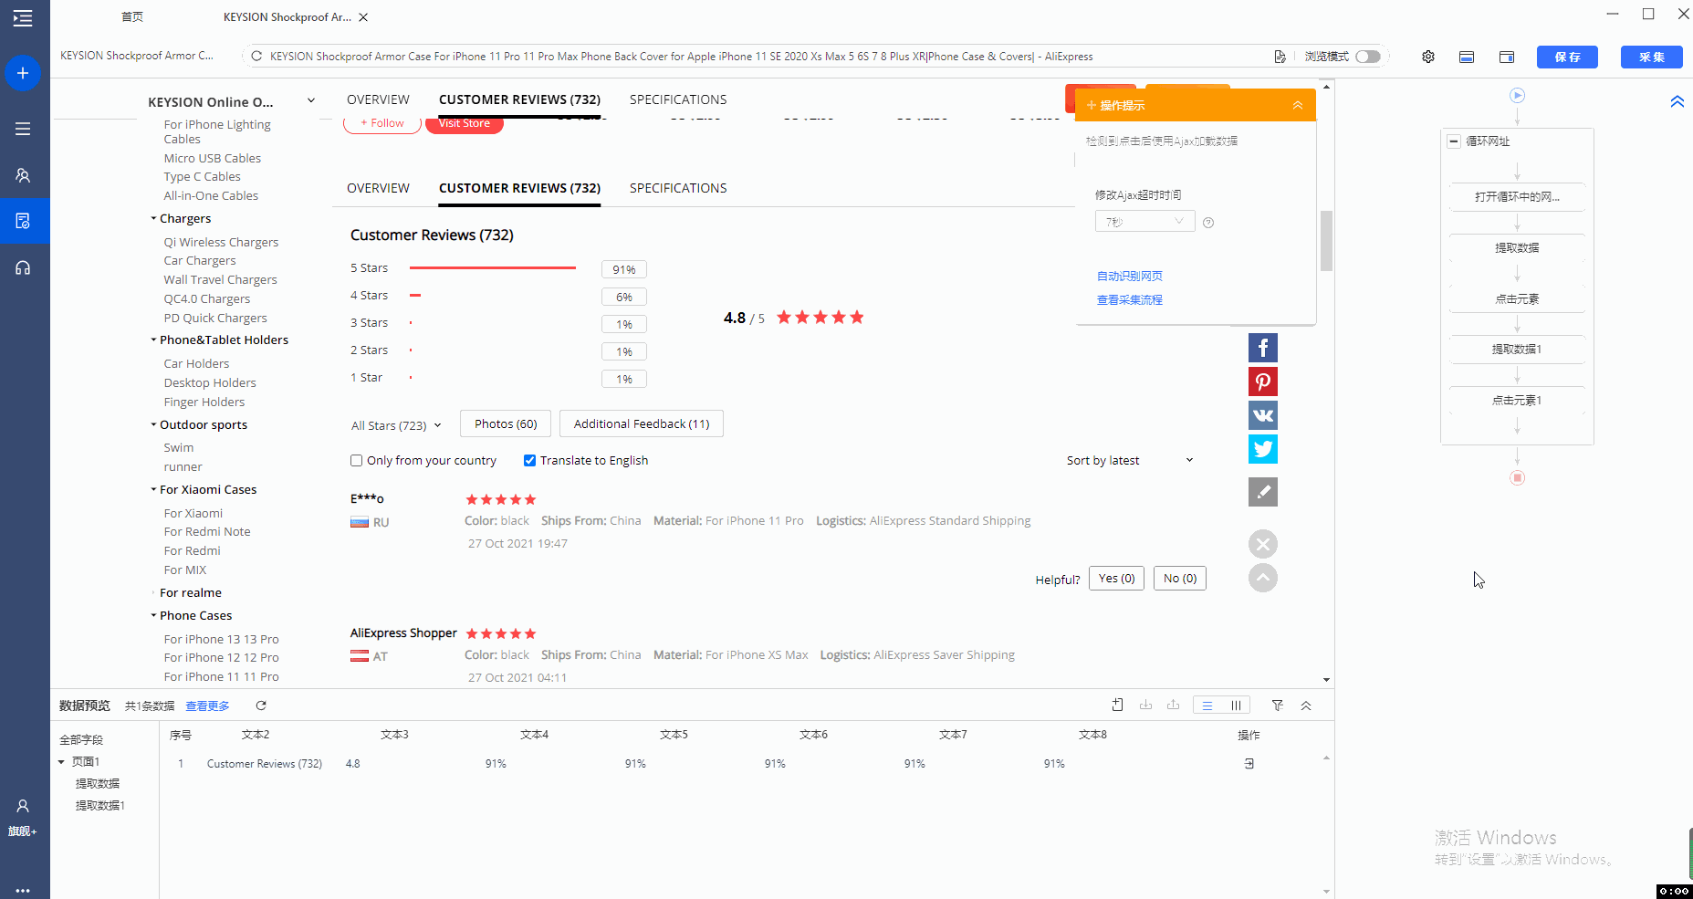Image resolution: width=1693 pixels, height=899 pixels.
Task: Expand the KEYSION Online store dropdown arrow
Action: click(x=311, y=101)
